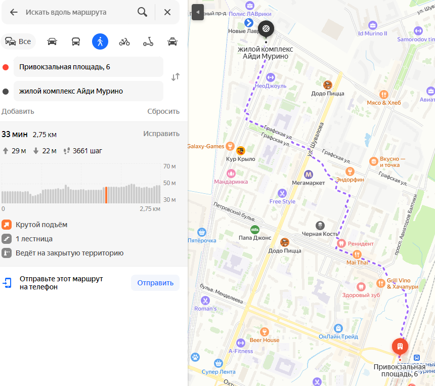Open the 'Эндорфин' bar marker
This screenshot has height=386, width=435.
tap(350, 171)
